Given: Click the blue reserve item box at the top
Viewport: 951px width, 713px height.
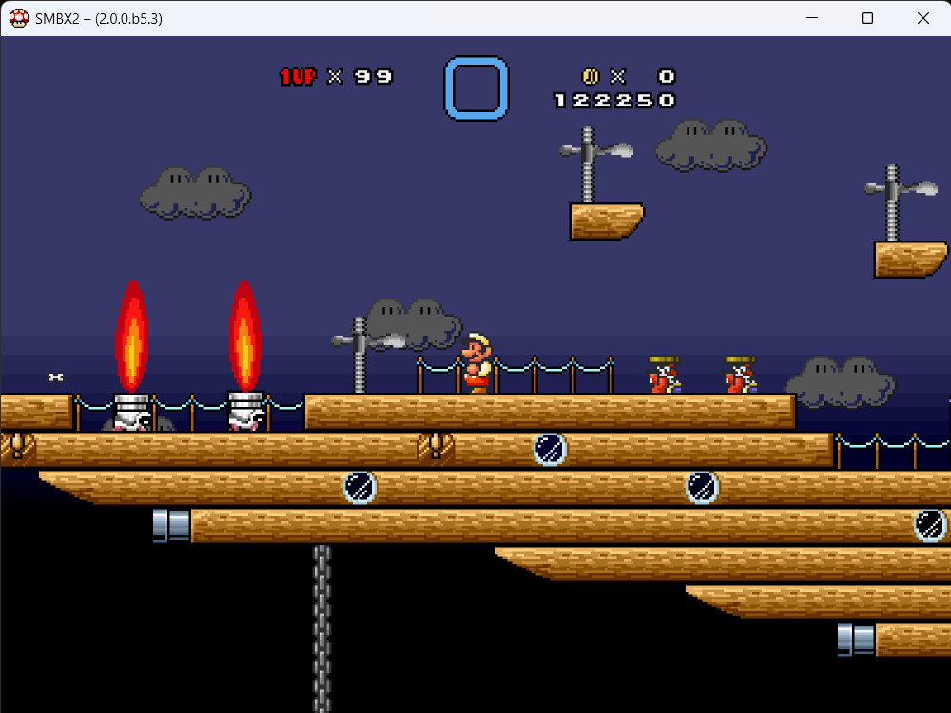Looking at the screenshot, I should 475,87.
